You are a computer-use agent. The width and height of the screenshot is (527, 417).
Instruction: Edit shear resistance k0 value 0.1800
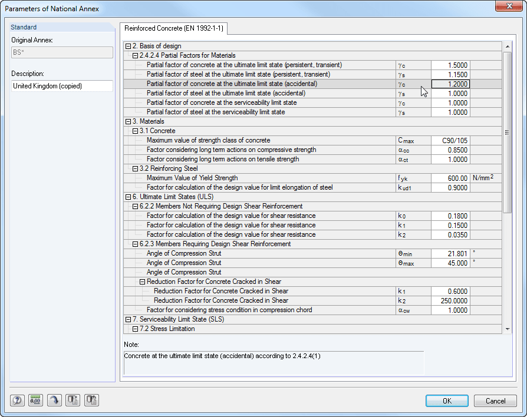pyautogui.click(x=450, y=216)
